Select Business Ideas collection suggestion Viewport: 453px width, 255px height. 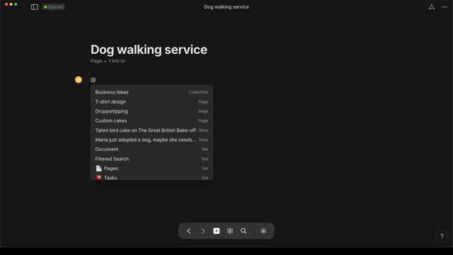(x=151, y=92)
